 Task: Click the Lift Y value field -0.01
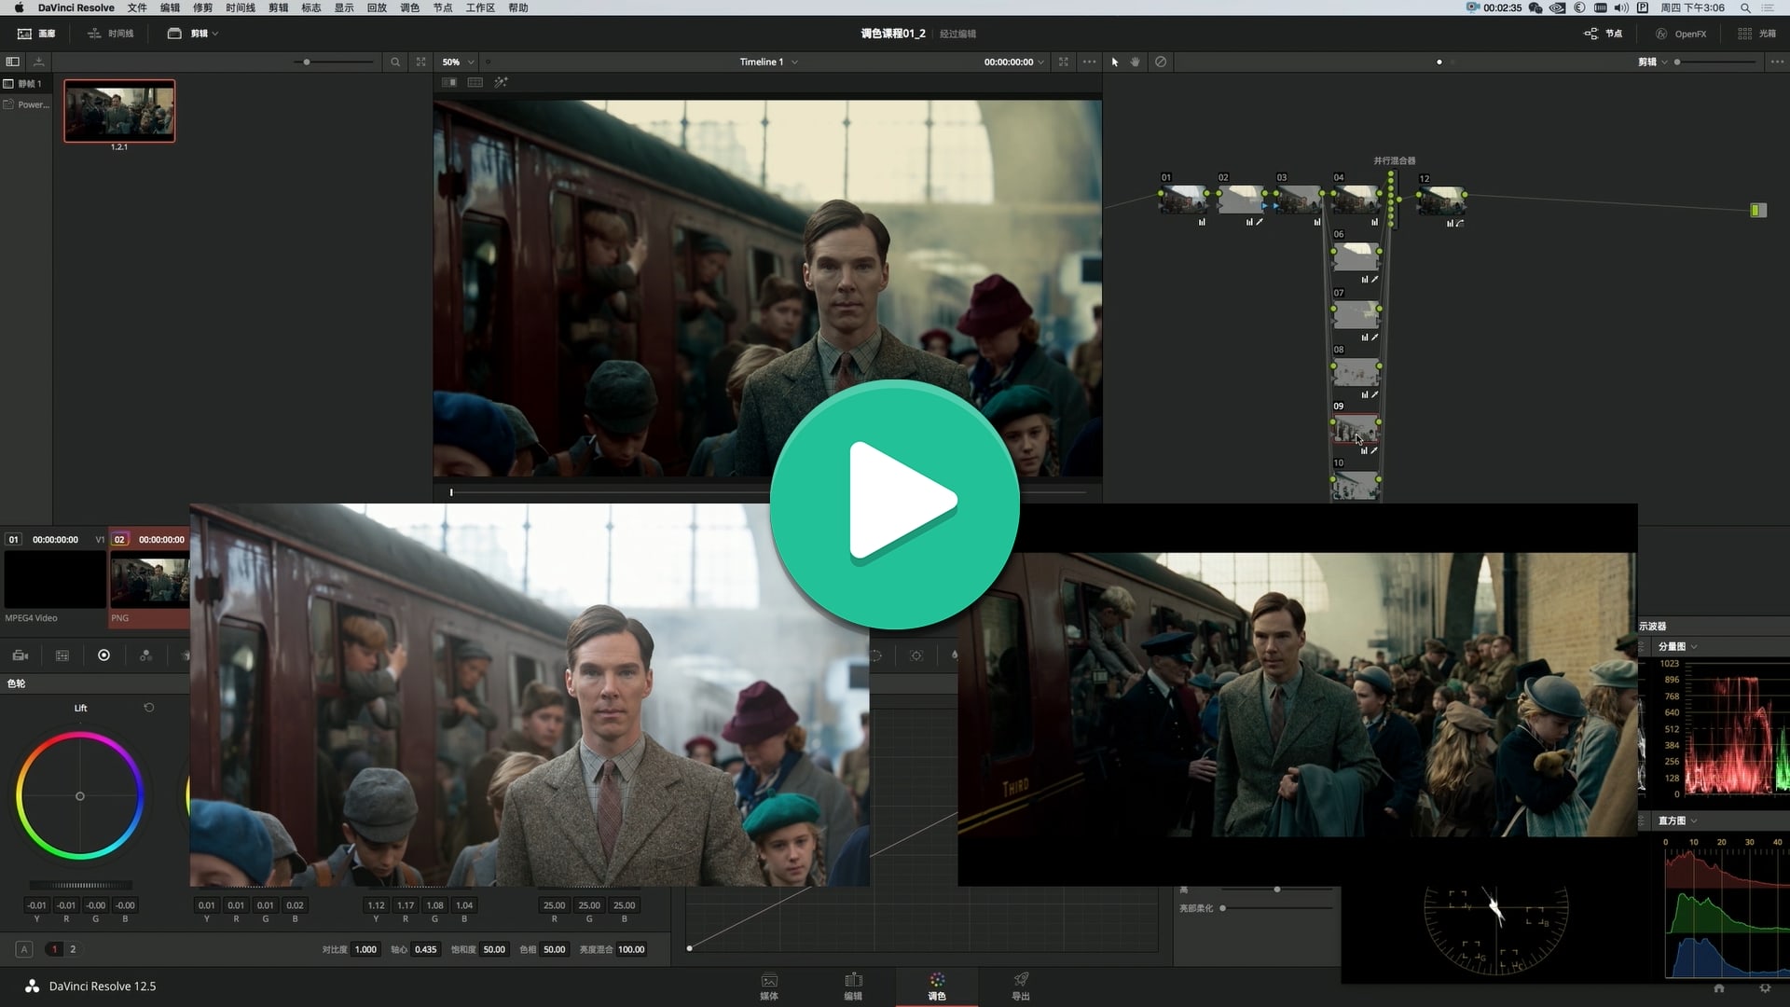tap(36, 905)
